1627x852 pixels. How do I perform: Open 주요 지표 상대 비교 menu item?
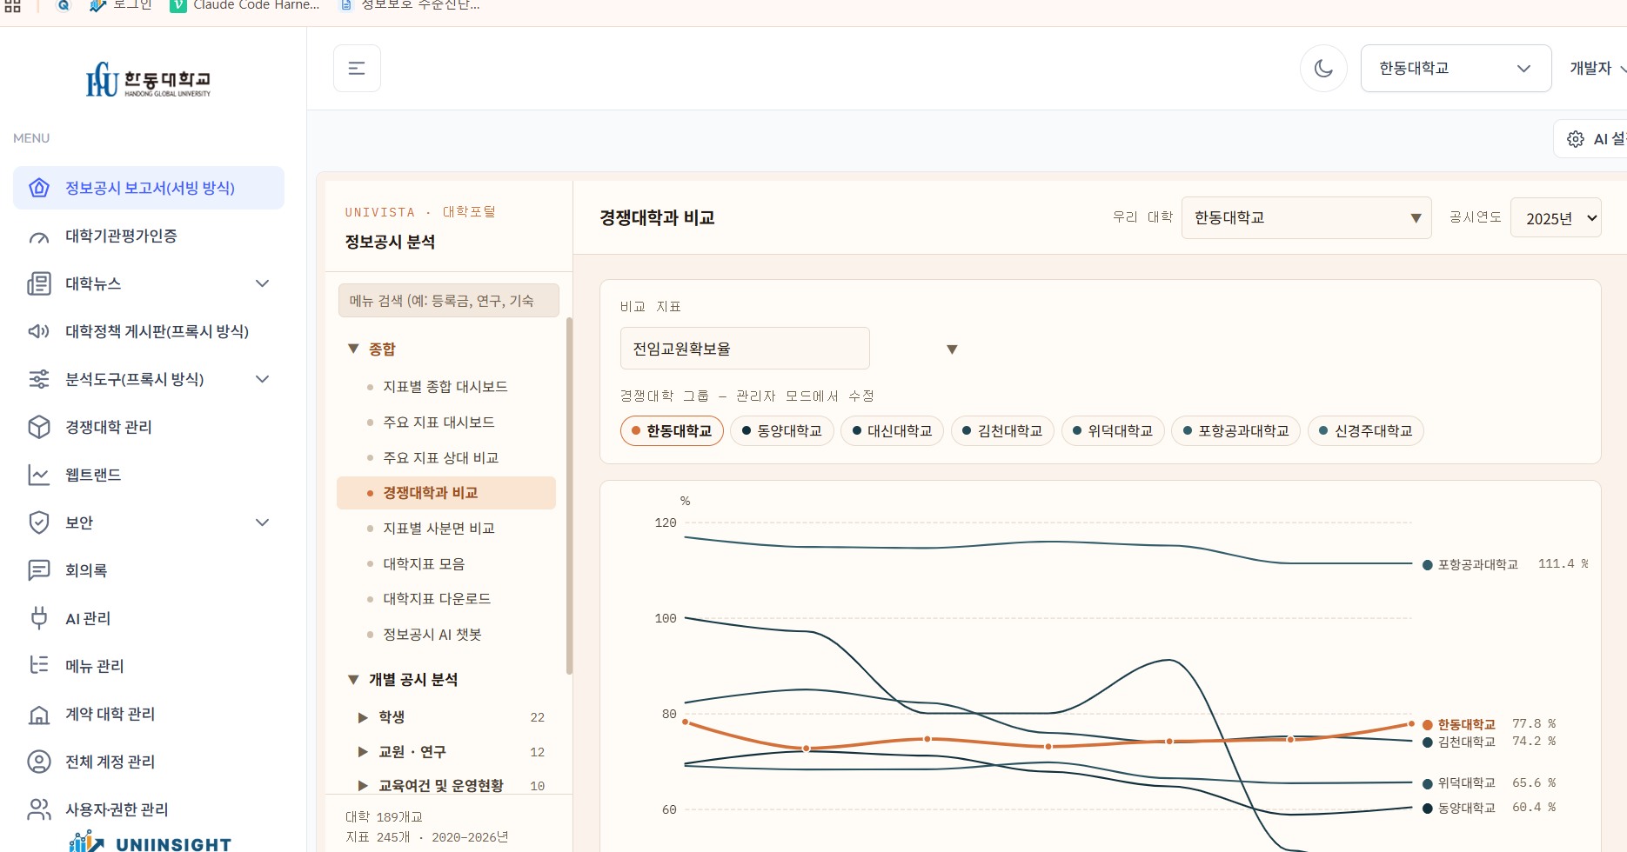pos(445,458)
